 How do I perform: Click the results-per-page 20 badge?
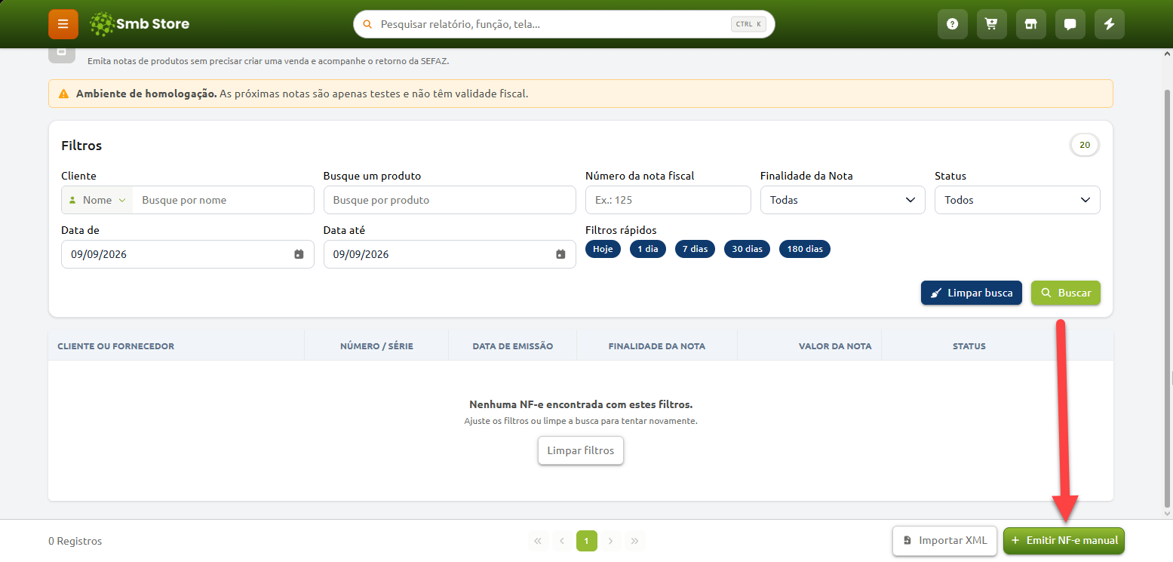(1085, 145)
